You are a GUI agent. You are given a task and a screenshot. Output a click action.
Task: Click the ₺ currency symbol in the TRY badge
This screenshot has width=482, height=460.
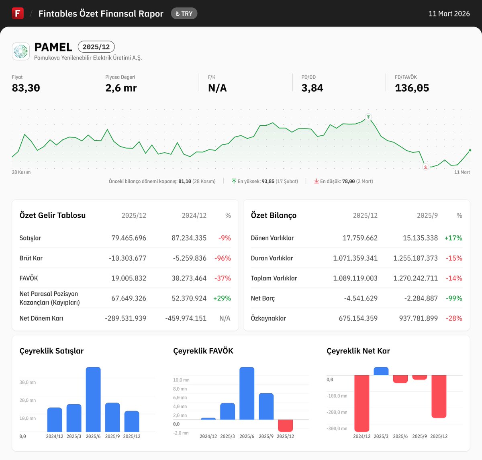pos(177,13)
